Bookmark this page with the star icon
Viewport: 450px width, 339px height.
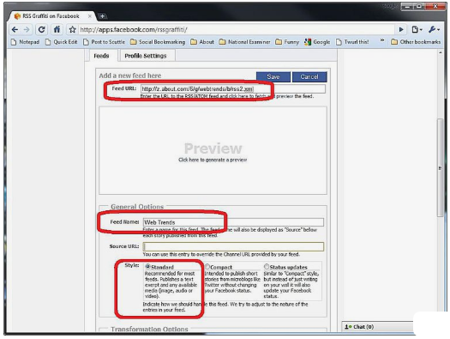tap(72, 29)
